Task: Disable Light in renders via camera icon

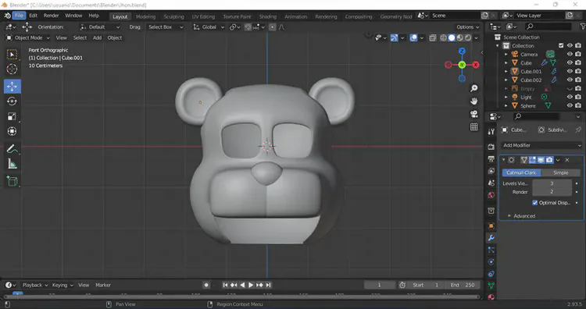Action: (x=578, y=97)
